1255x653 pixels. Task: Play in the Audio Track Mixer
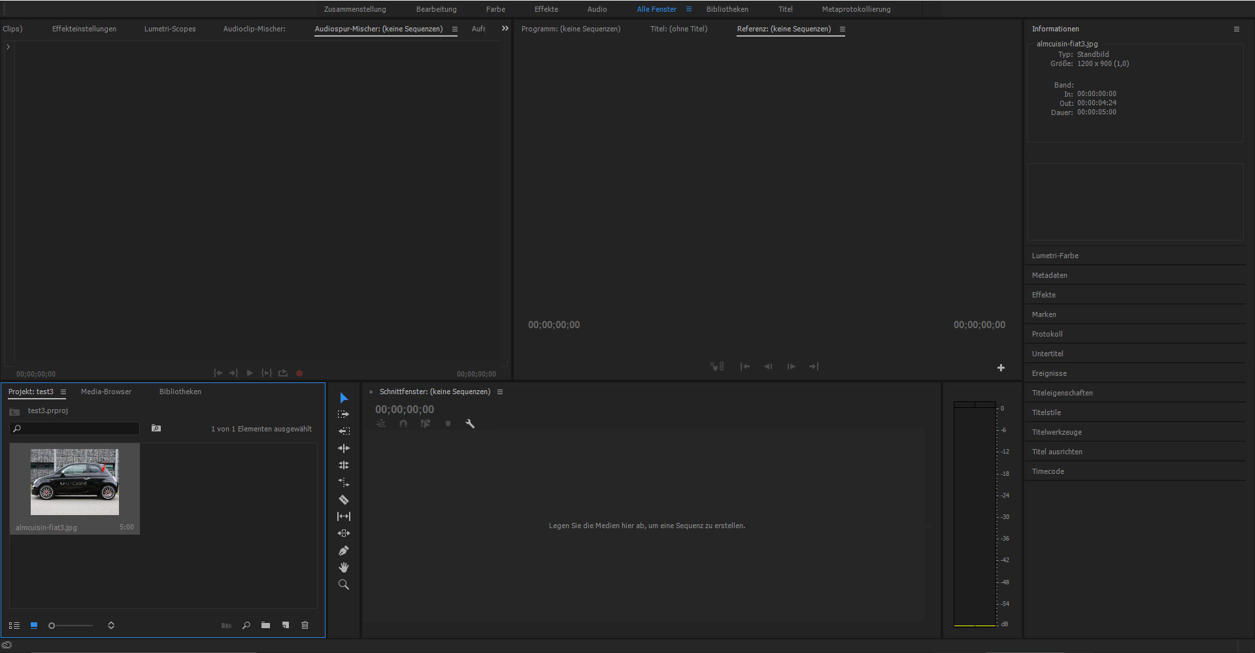tap(250, 373)
